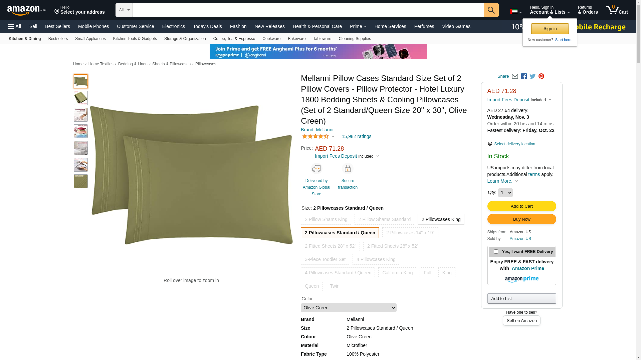Go to Amazon.ae home logo
Image resolution: width=641 pixels, height=360 pixels.
(x=27, y=10)
